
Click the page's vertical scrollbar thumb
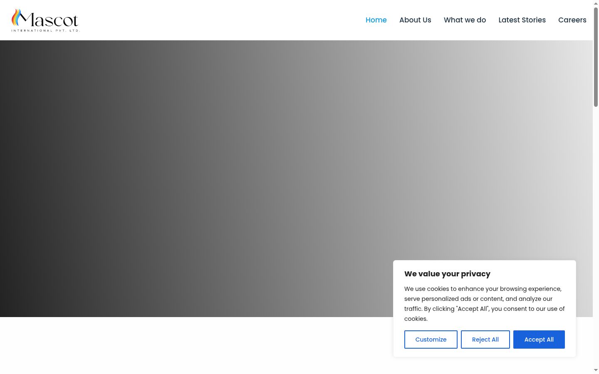596,57
